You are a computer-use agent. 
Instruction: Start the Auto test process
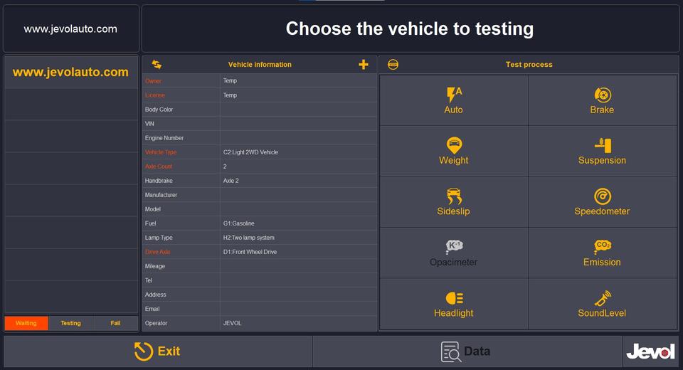pos(453,100)
